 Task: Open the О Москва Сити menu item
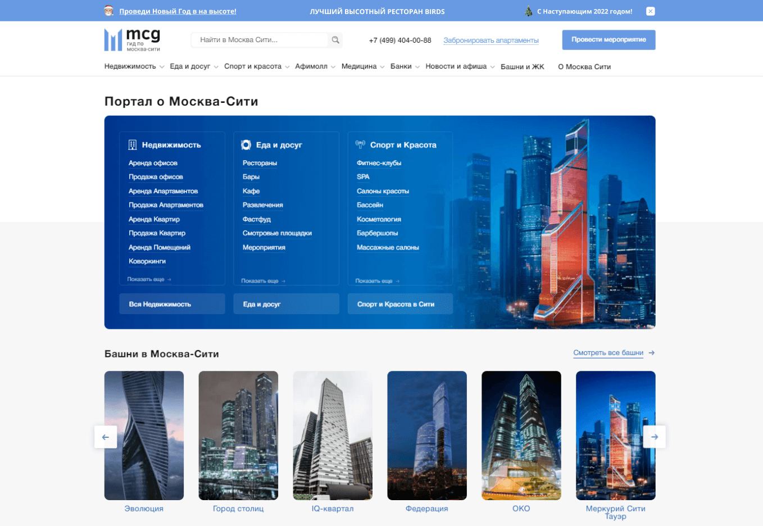[584, 66]
